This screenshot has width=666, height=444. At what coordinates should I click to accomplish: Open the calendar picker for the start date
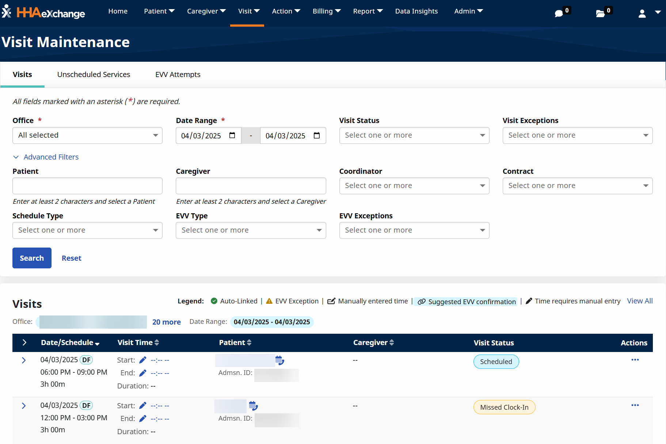click(232, 135)
